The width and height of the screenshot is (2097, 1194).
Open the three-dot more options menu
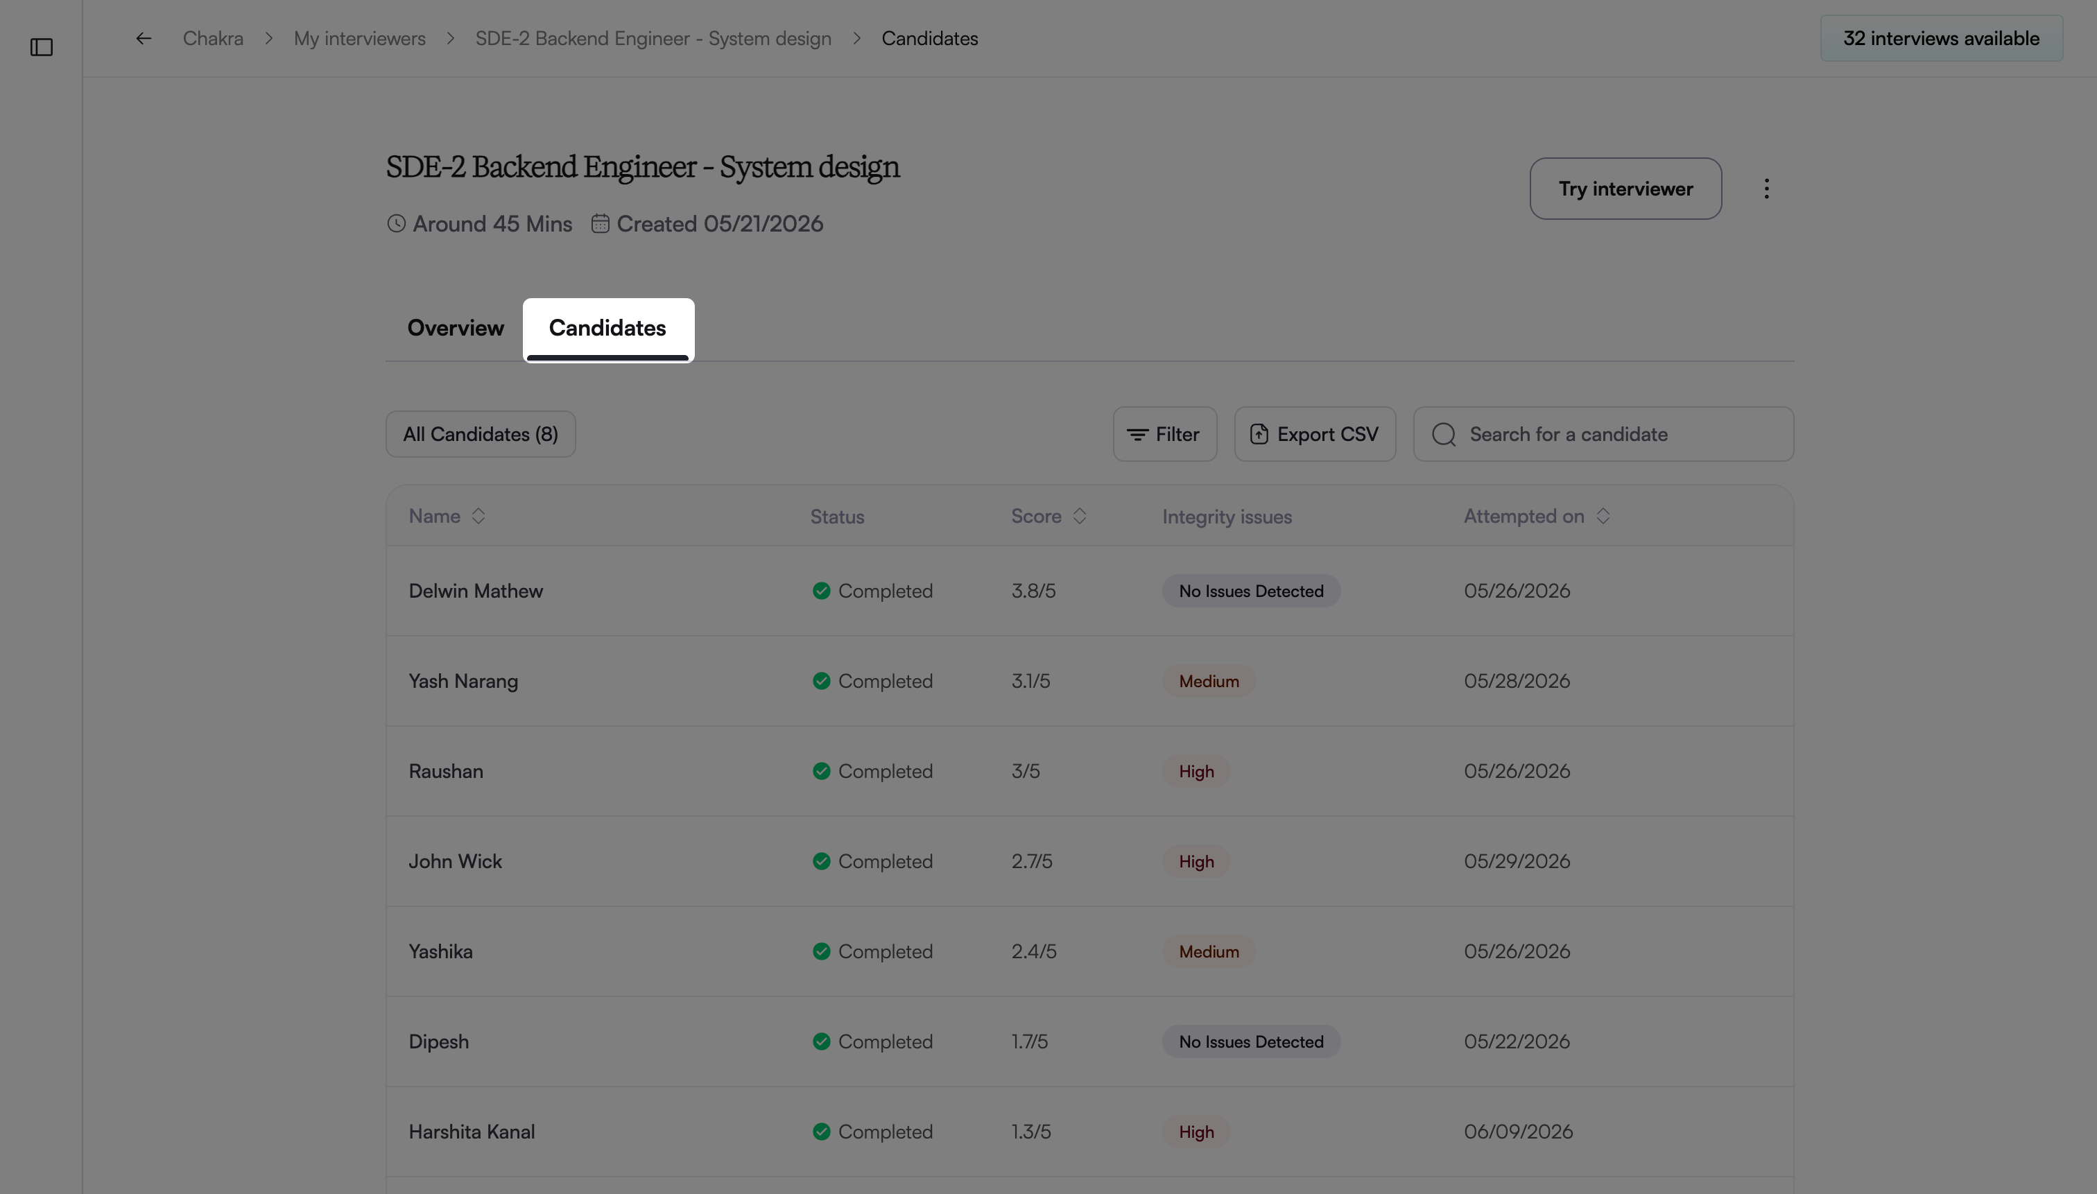(x=1766, y=189)
